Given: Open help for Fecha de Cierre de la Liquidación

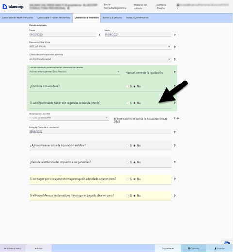Looking at the screenshot, I should (x=175, y=132).
